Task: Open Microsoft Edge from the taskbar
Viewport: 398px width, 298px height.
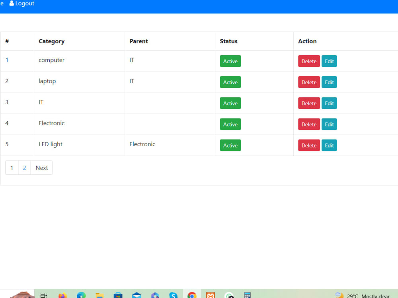Action: [81, 295]
